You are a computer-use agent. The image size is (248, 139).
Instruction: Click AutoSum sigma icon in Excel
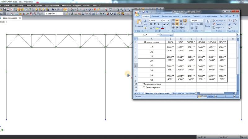tap(229, 20)
